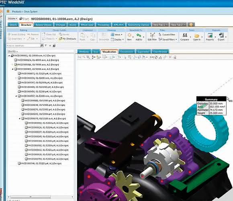Click the horizontal scrollbar of the structure tree
Screen dimensions: 233x201
[31, 197]
